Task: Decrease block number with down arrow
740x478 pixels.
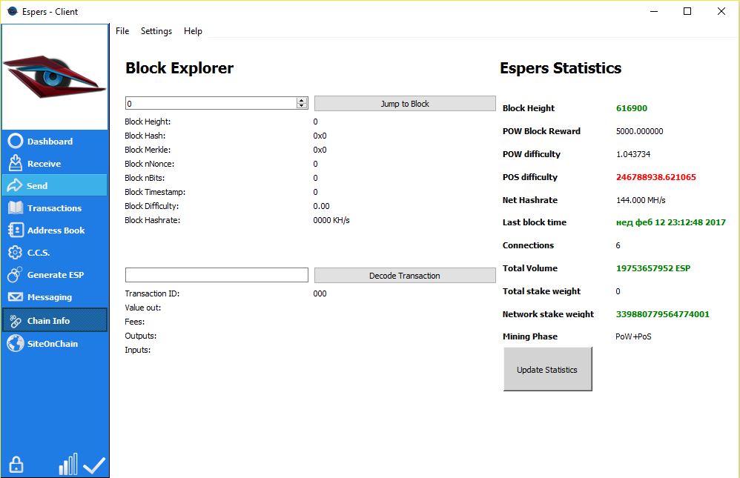Action: tap(302, 106)
